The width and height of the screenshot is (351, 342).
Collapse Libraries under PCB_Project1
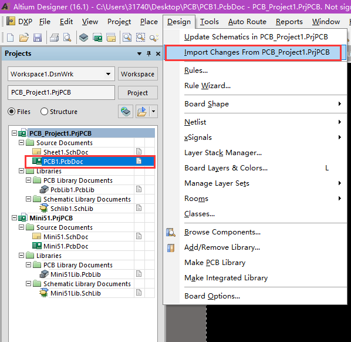(x=21, y=171)
